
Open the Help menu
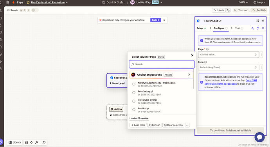(259, 2)
